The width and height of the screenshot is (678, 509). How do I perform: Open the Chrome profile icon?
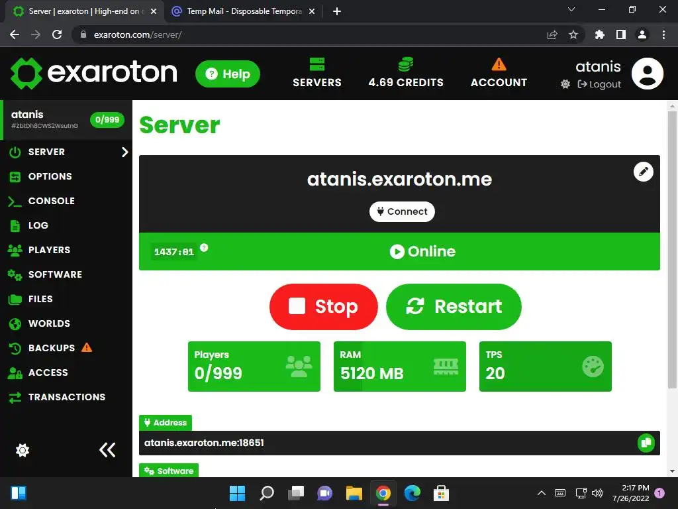642,34
